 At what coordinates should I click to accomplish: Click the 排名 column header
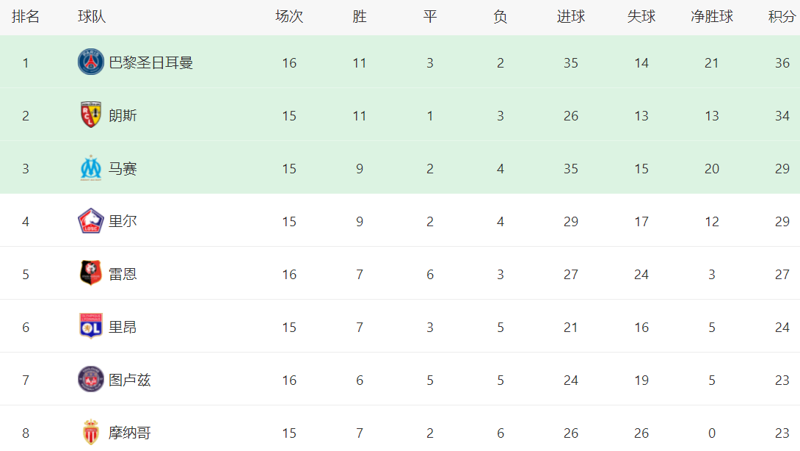26,17
